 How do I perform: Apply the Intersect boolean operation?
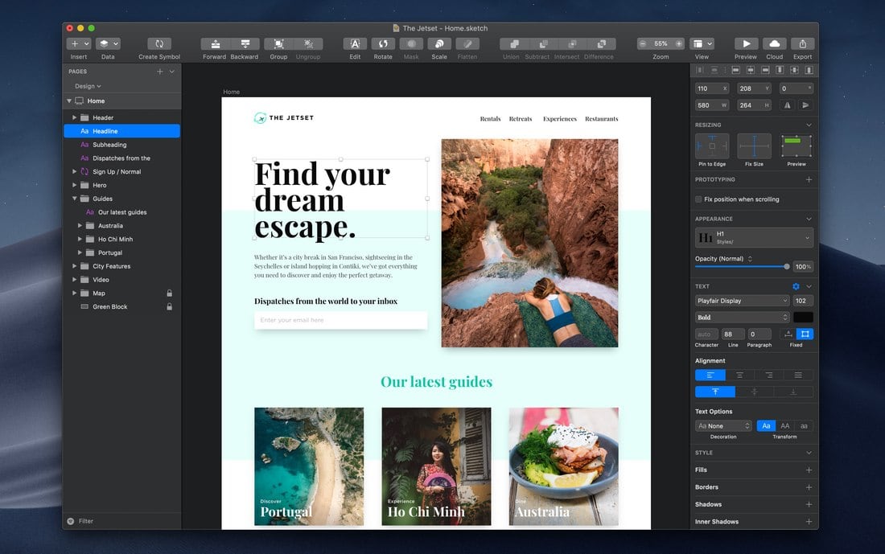[x=572, y=44]
